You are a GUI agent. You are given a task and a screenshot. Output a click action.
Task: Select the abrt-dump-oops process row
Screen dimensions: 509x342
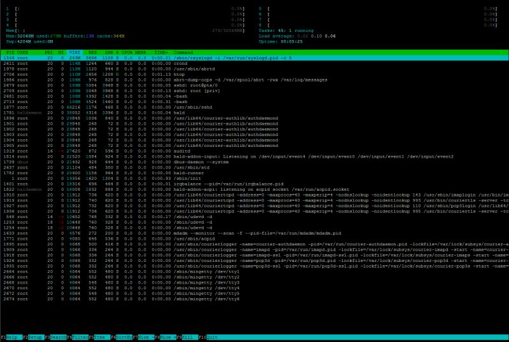click(254, 80)
